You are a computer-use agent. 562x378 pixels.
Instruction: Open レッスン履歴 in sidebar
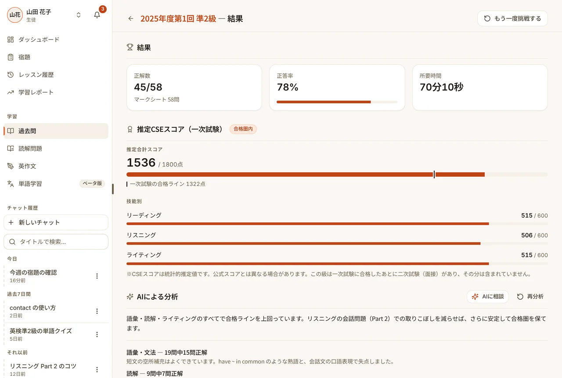pyautogui.click(x=56, y=75)
